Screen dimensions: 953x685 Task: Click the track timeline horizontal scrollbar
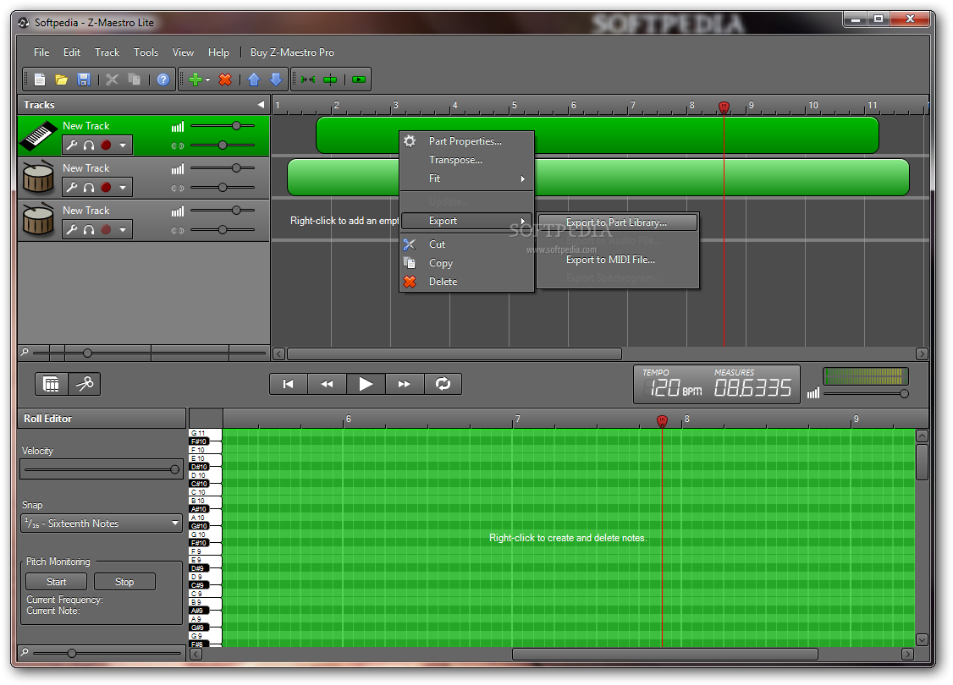coord(454,354)
